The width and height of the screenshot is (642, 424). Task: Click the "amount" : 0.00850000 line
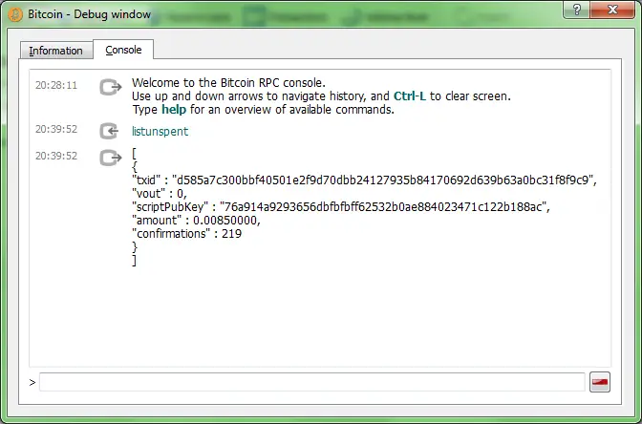click(196, 221)
